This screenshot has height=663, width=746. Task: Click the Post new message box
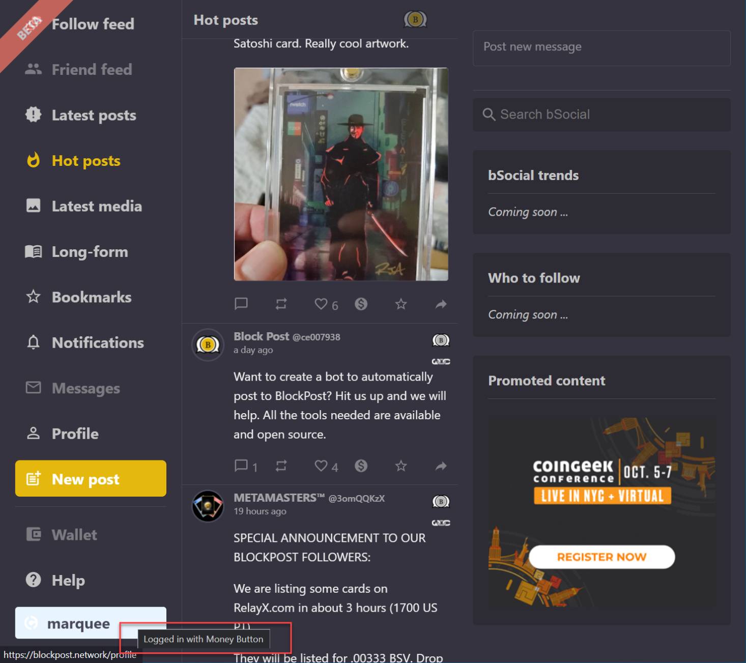coord(601,47)
